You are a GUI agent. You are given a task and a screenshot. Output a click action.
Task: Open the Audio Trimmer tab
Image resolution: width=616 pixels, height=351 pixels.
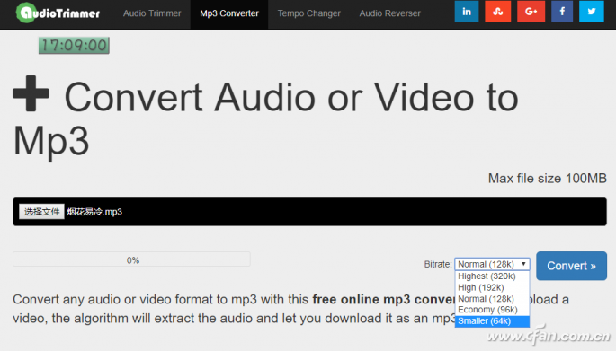tap(152, 13)
